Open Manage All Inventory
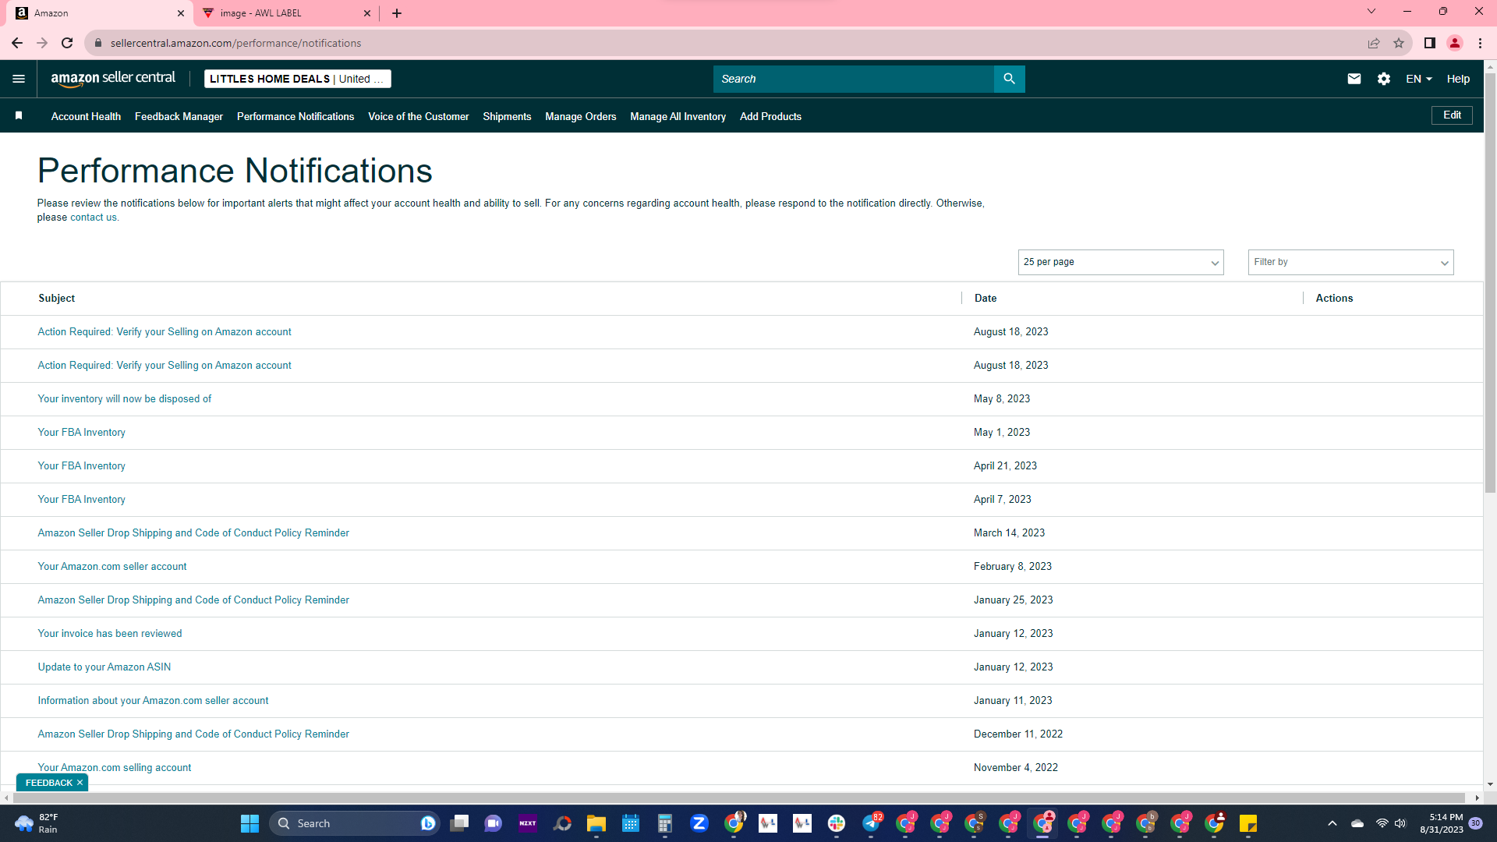 click(x=678, y=116)
